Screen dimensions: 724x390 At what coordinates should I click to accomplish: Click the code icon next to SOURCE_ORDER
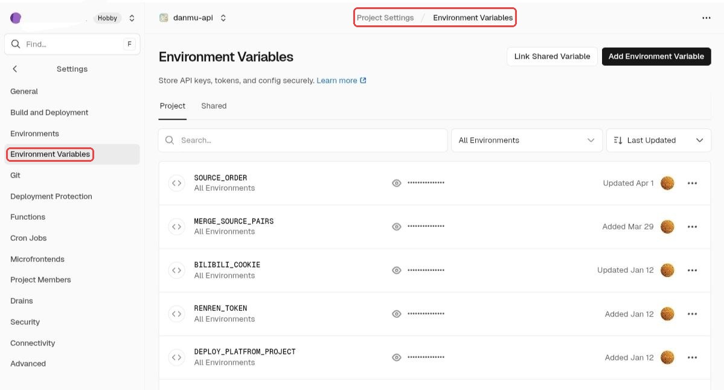tap(176, 183)
